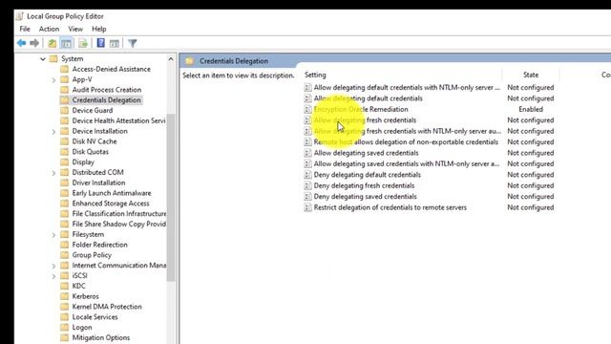Click the policy icon beside Encryption Oracle Remediation
This screenshot has height=344, width=611.
[x=307, y=109]
